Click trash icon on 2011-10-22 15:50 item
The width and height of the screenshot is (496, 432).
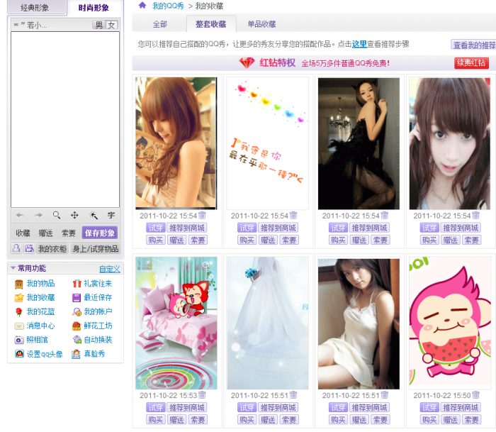coord(475,395)
